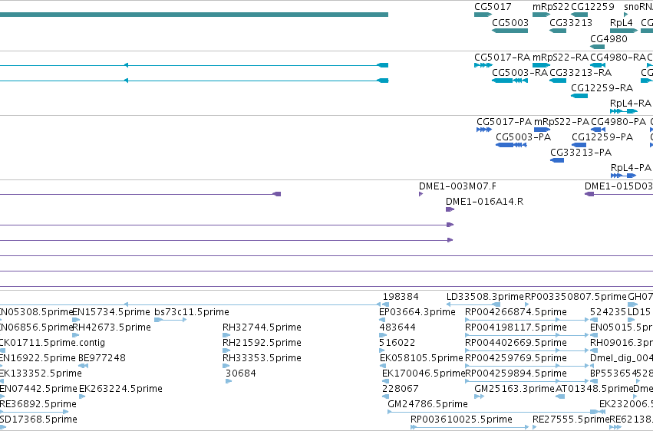Screen dimensions: 653x431
Task: Select protein RpL4-PA
Action: (631, 168)
